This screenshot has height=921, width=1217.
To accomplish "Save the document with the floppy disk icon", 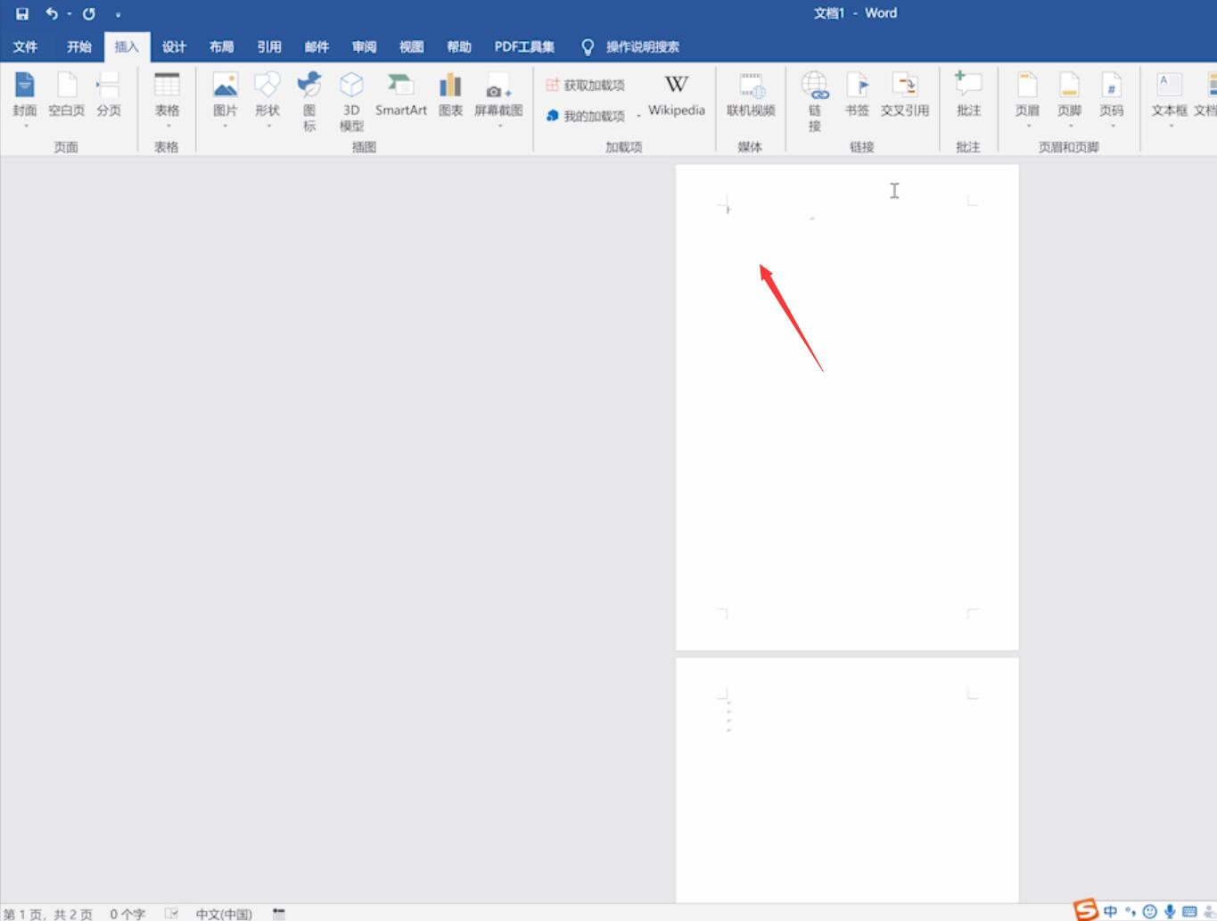I will coord(22,13).
